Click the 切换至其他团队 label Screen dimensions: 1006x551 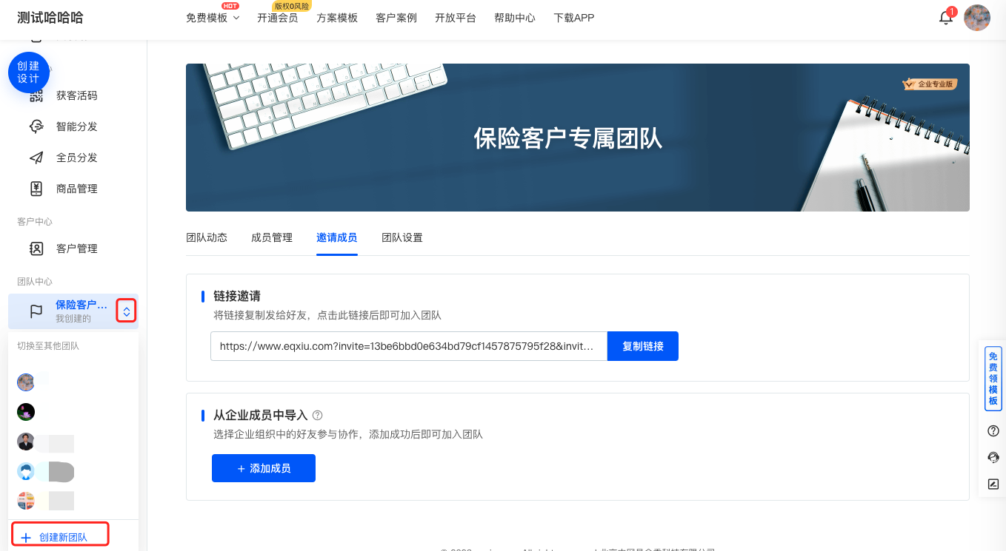pos(48,345)
